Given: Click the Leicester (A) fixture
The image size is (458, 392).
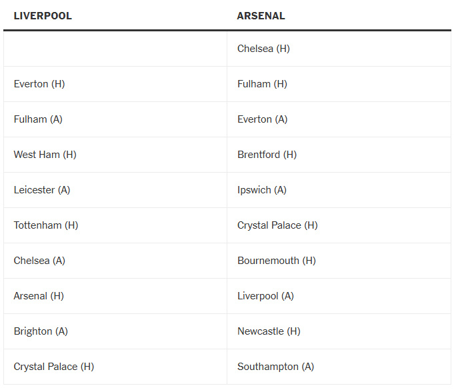Looking at the screenshot, I should [42, 190].
